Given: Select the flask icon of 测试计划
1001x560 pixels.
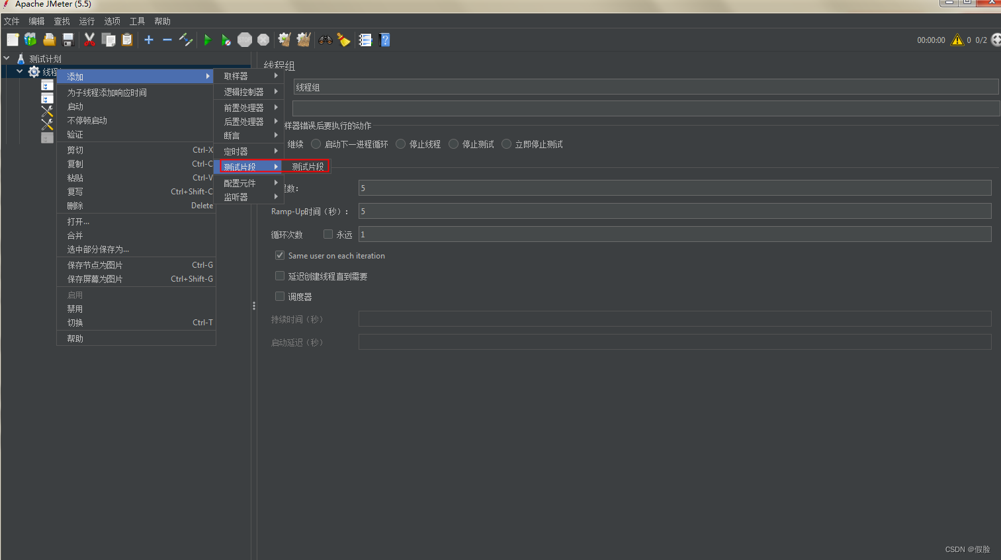Looking at the screenshot, I should tap(21, 58).
